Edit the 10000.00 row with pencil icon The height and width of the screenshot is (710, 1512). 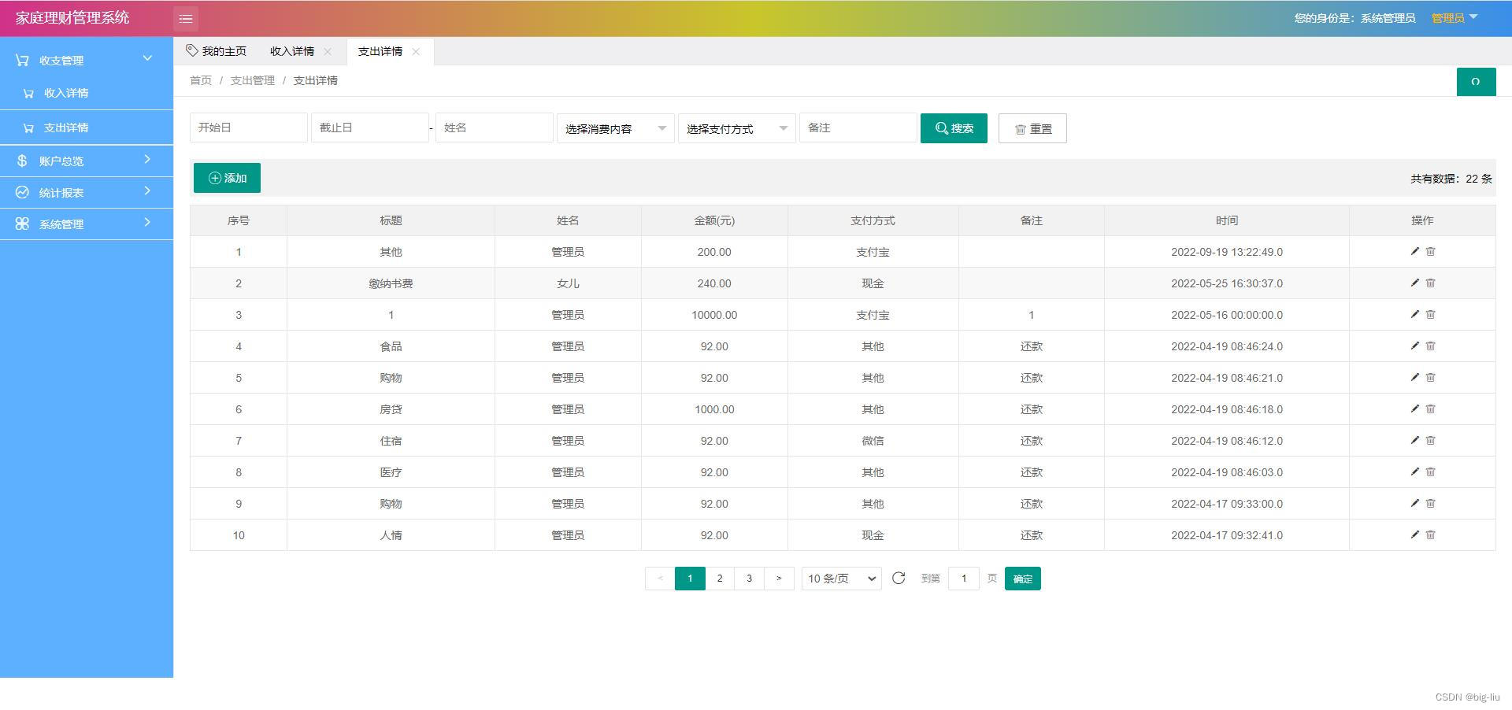point(1414,314)
